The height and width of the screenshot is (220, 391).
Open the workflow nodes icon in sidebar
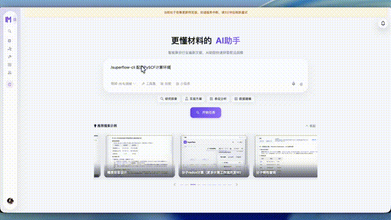(x=10, y=49)
